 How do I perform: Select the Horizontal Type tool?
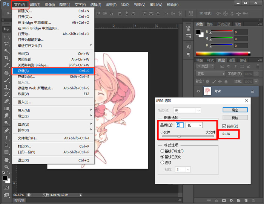6,138
